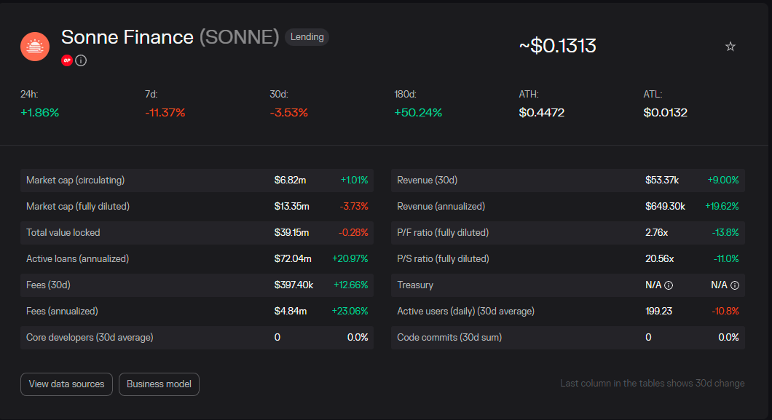Click the ~$0.1313 price

557,46
